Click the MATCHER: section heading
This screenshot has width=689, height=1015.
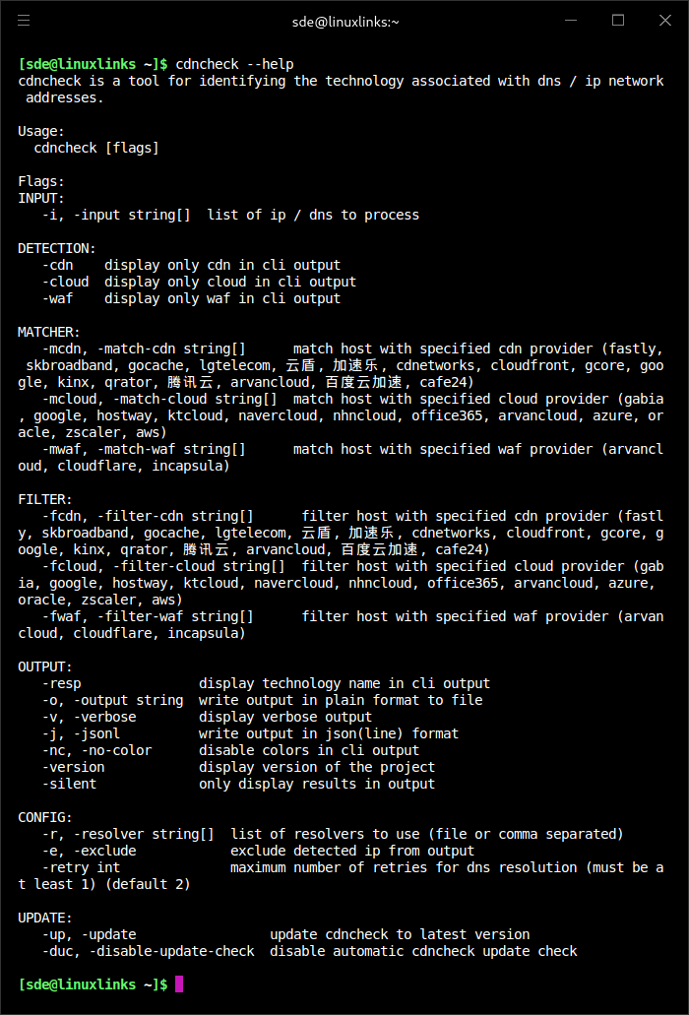coord(49,332)
